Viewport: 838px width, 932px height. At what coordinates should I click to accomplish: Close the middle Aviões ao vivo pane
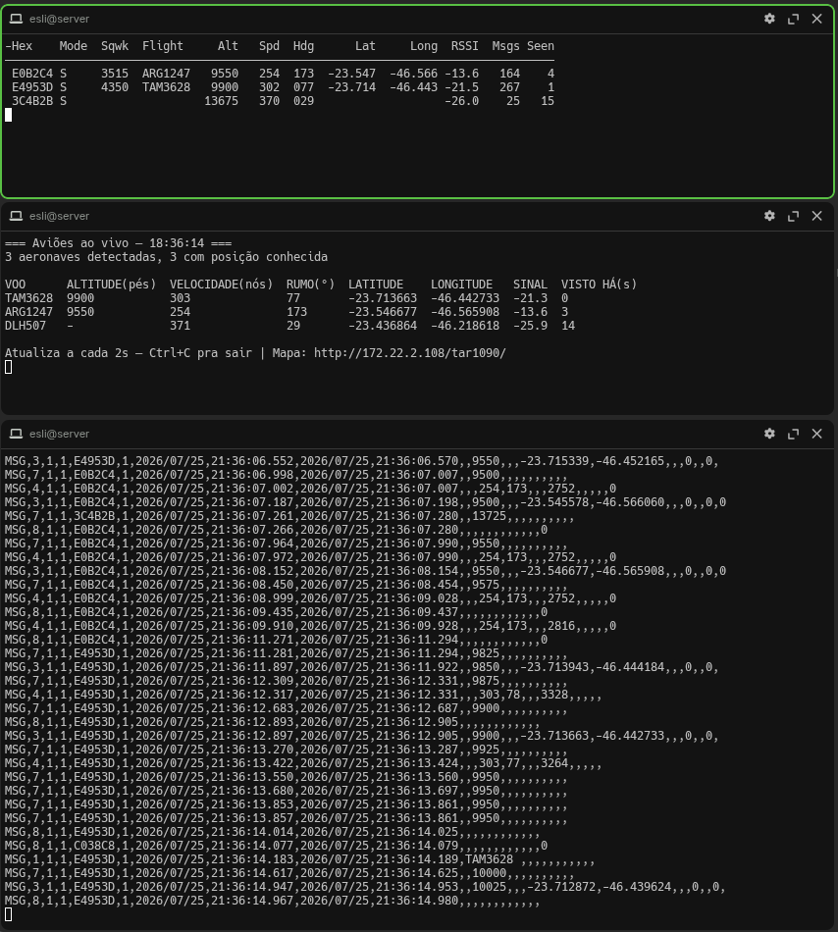[x=817, y=216]
